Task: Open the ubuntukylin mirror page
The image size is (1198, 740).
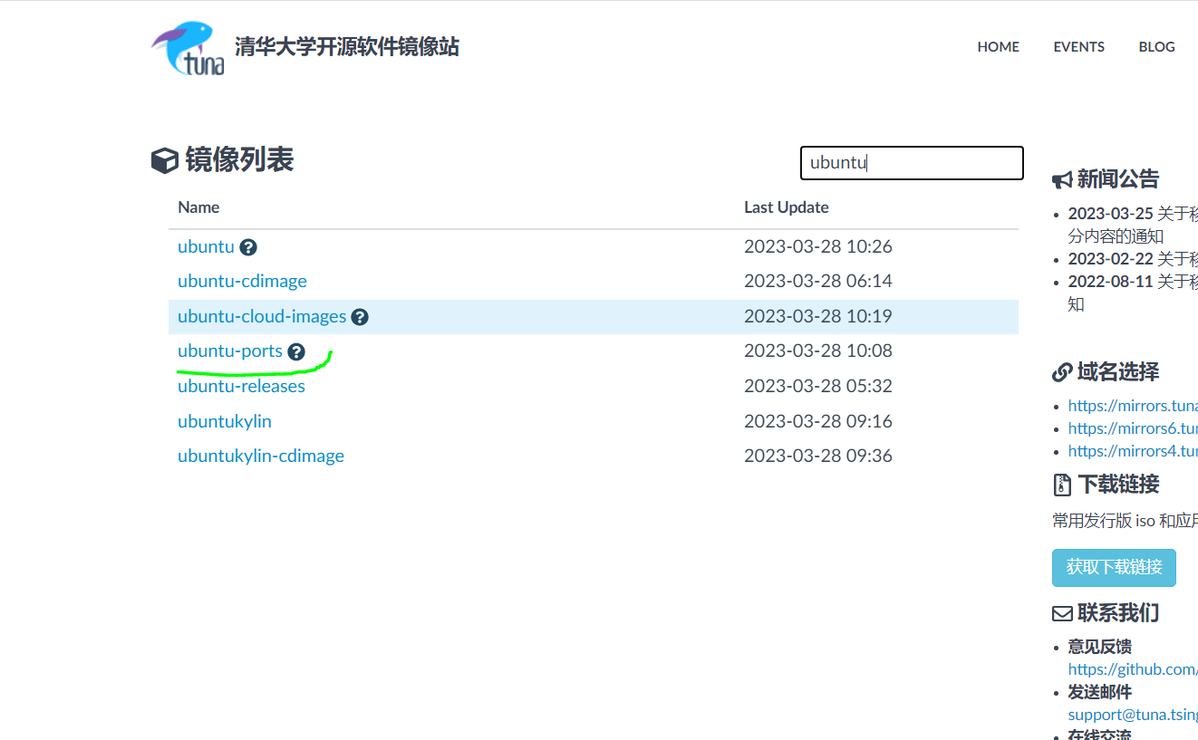Action: [225, 421]
